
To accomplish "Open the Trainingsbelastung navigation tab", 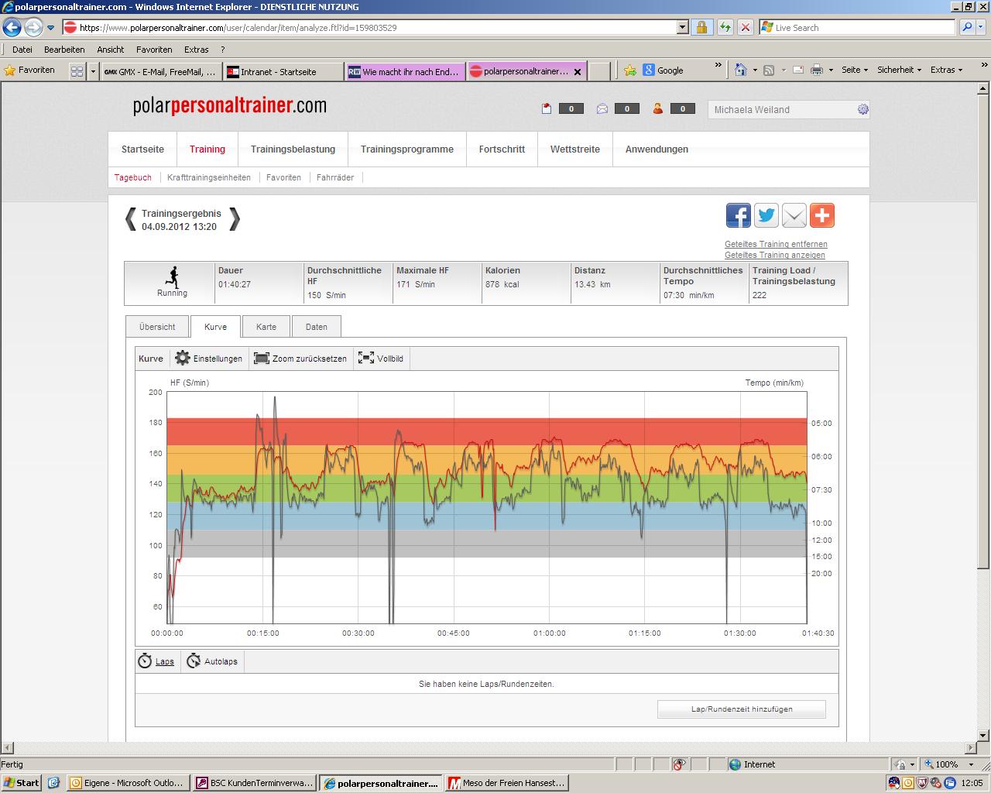I will (293, 149).
